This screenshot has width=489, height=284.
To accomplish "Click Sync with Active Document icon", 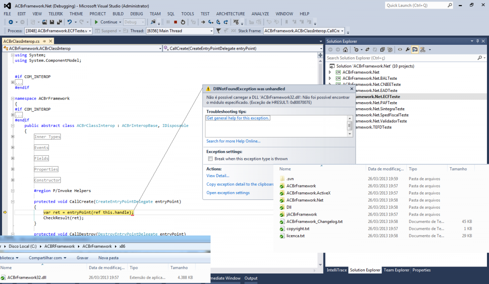I will [367, 50].
